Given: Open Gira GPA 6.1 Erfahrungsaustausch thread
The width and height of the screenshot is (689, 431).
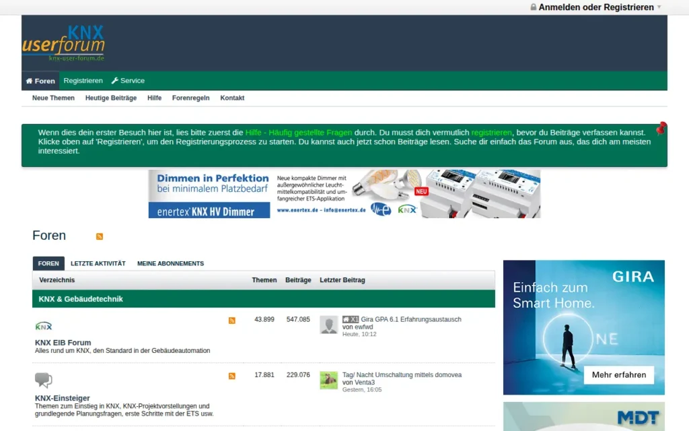Looking at the screenshot, I should point(411,319).
